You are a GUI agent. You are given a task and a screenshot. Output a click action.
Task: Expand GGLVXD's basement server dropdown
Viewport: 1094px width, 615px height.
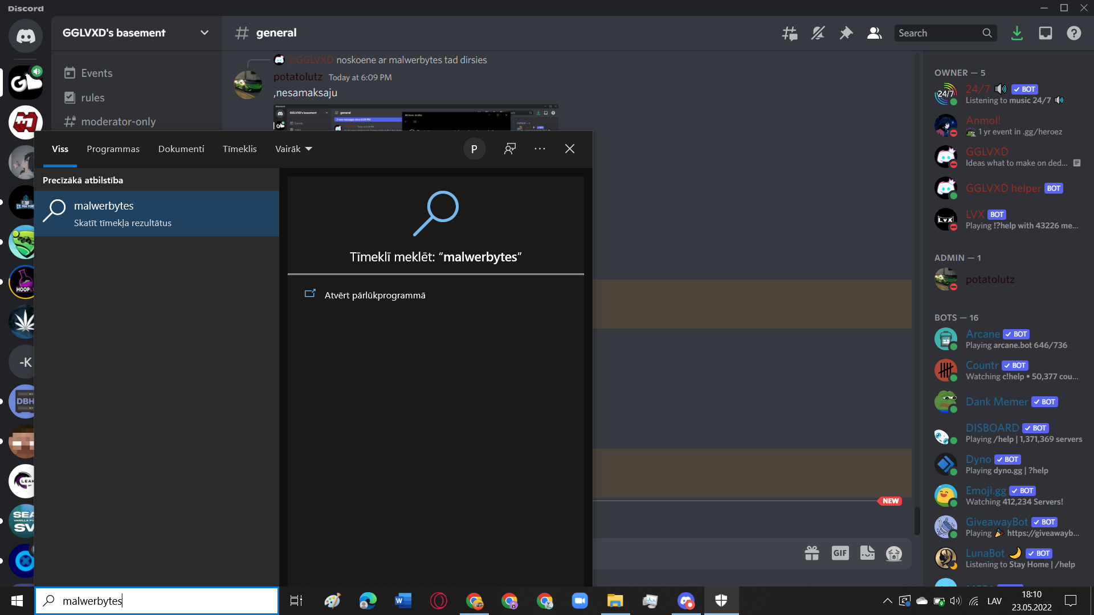204,33
